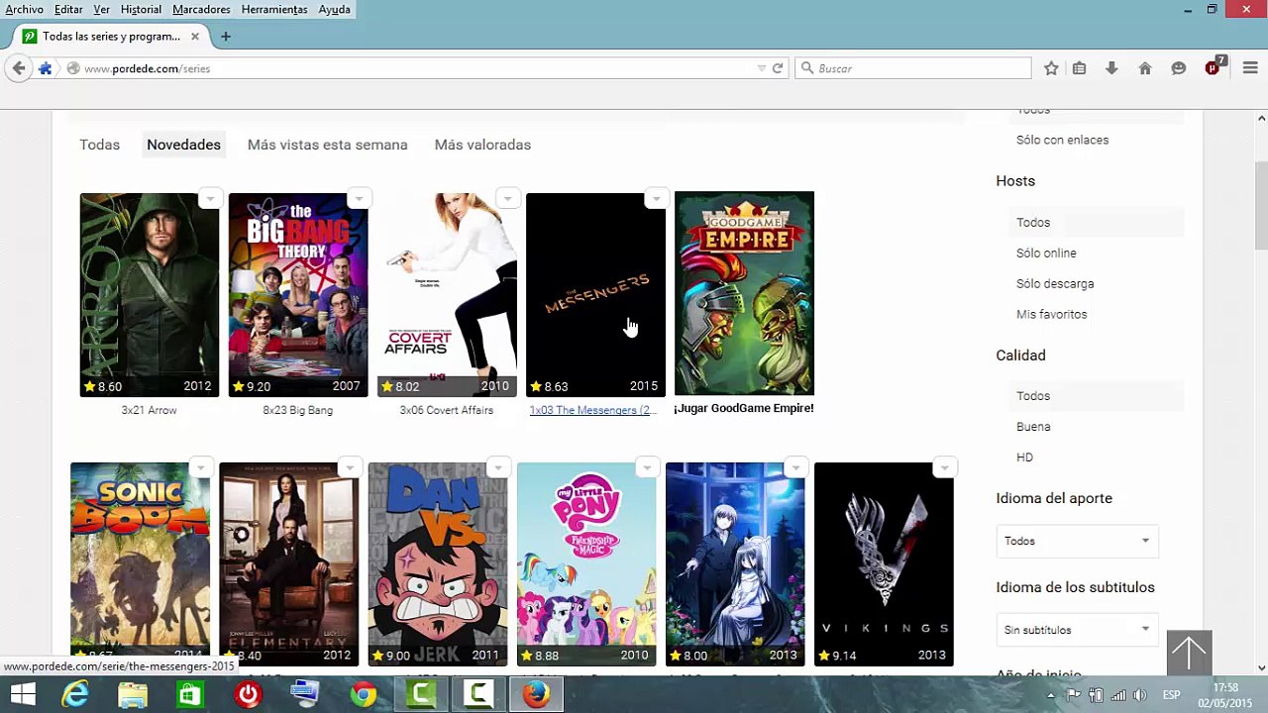The image size is (1268, 713).
Task: Open the Dan Vs. poster thumbnail
Action: pyautogui.click(x=438, y=564)
